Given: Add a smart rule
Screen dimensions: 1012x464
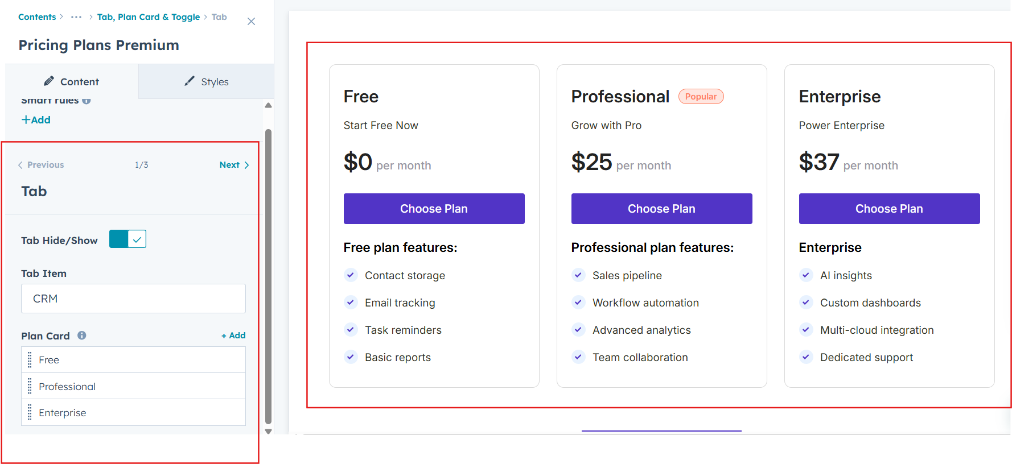Looking at the screenshot, I should tap(36, 120).
